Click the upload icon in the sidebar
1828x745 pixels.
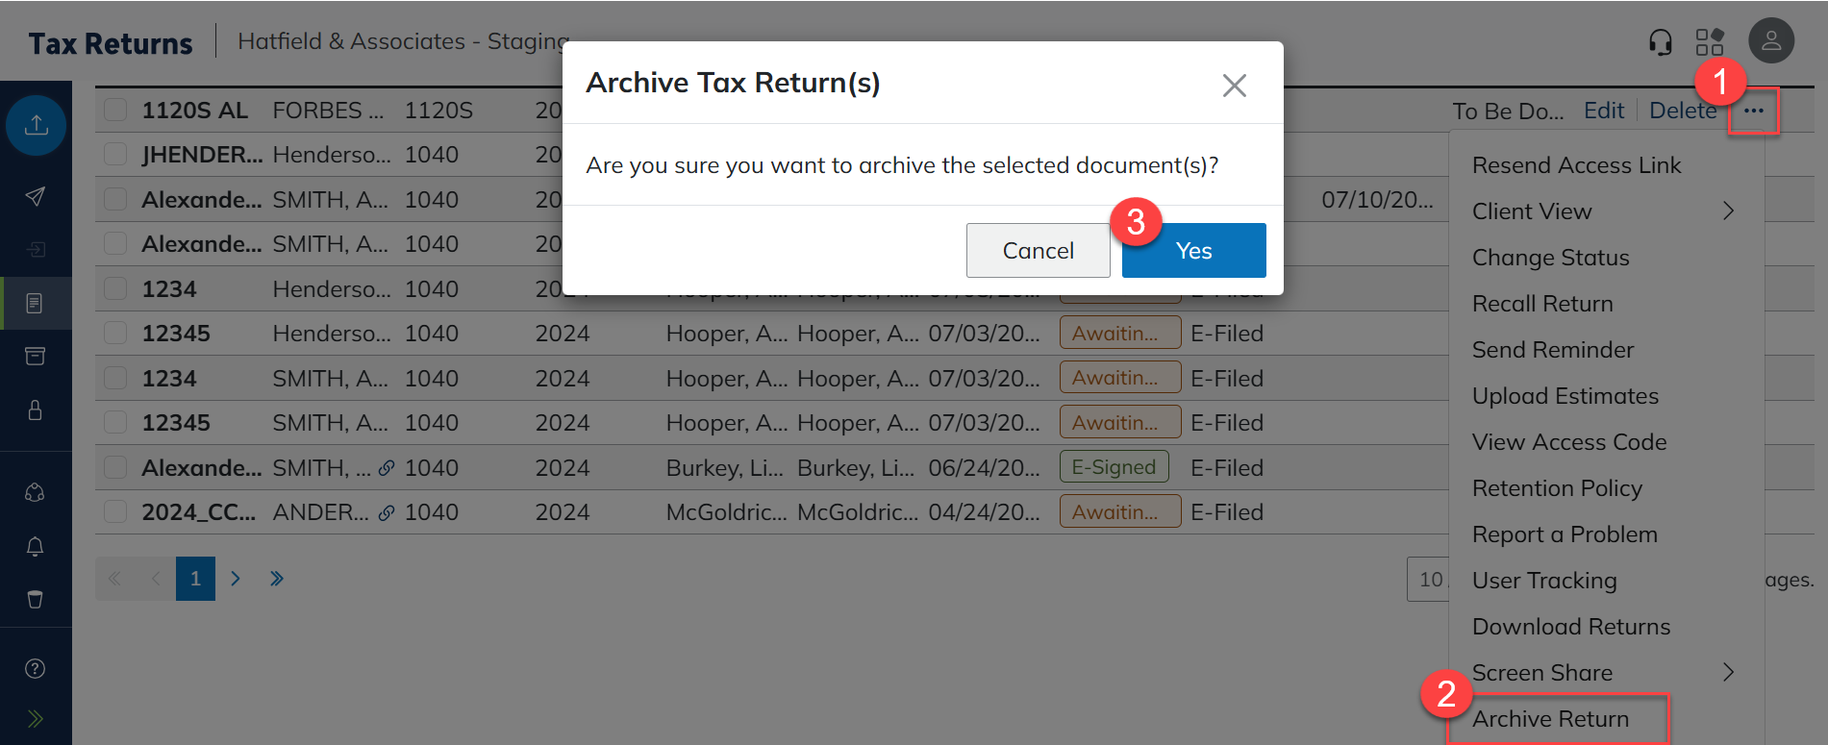tap(36, 125)
